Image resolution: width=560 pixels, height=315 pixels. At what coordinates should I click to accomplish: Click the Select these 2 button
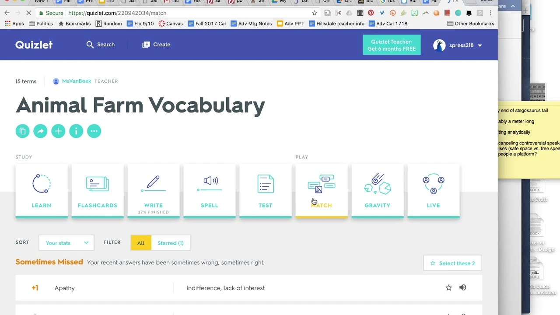click(x=452, y=263)
